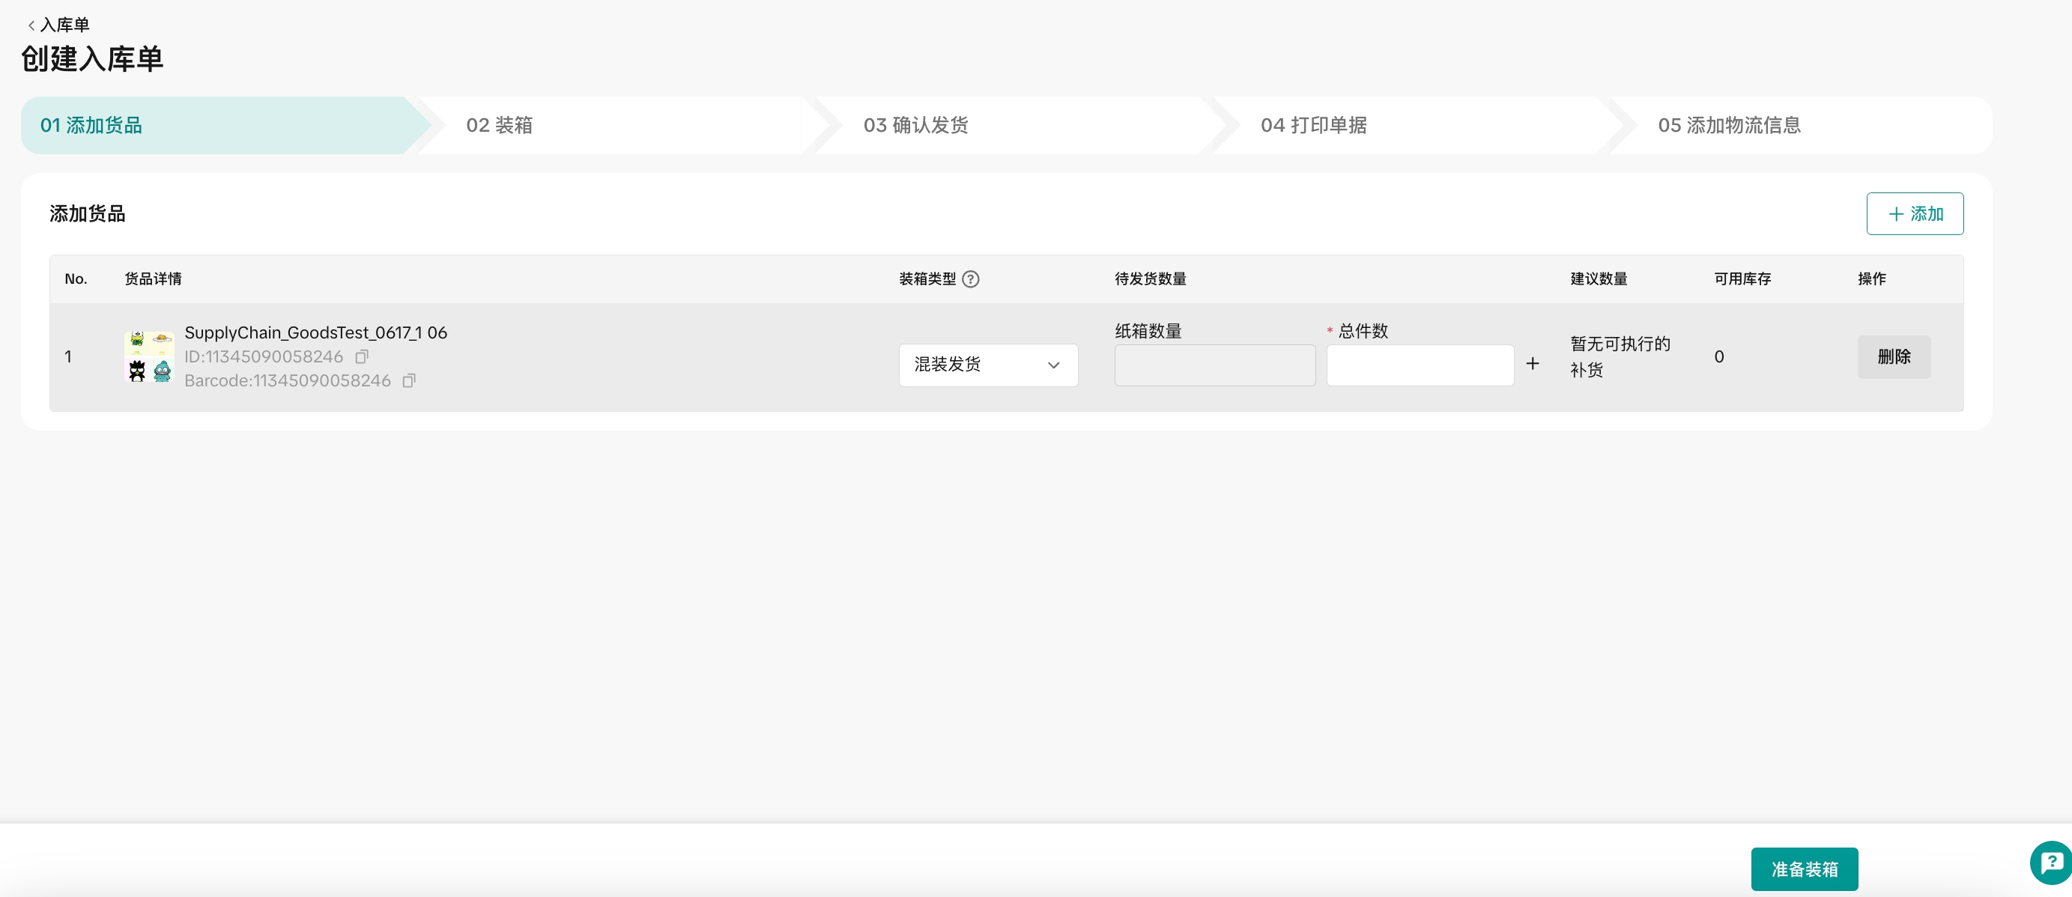Copy the Barcode using its copy icon
The height and width of the screenshot is (897, 2072).
tap(408, 380)
